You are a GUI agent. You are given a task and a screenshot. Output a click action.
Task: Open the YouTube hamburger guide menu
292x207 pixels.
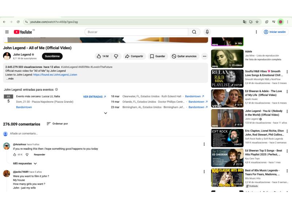coord(7,32)
